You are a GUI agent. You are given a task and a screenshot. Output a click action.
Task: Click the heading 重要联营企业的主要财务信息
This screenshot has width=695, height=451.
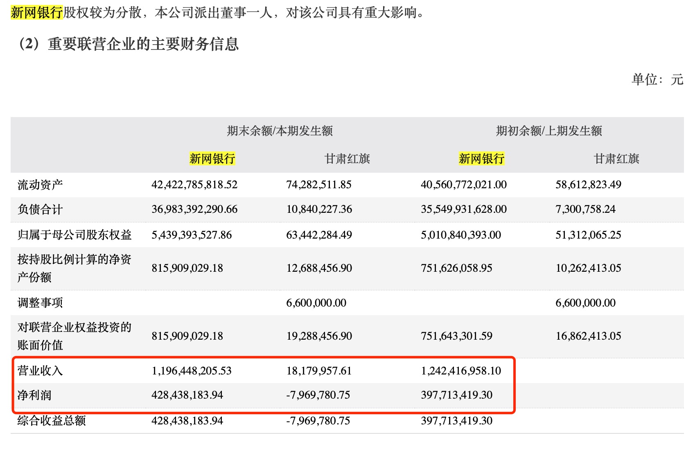143,44
